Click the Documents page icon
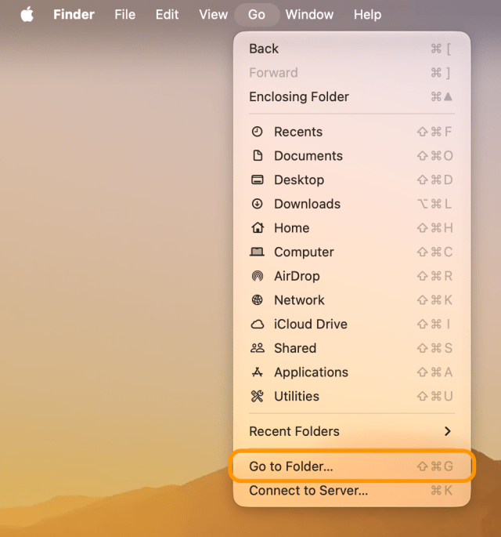This screenshot has height=537, width=501. coord(258,155)
